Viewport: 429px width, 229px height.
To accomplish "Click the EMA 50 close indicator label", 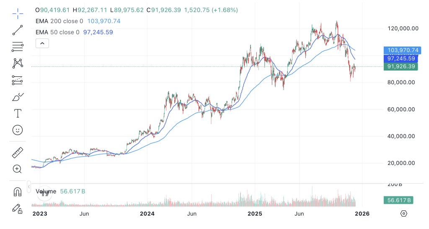I will (57, 32).
